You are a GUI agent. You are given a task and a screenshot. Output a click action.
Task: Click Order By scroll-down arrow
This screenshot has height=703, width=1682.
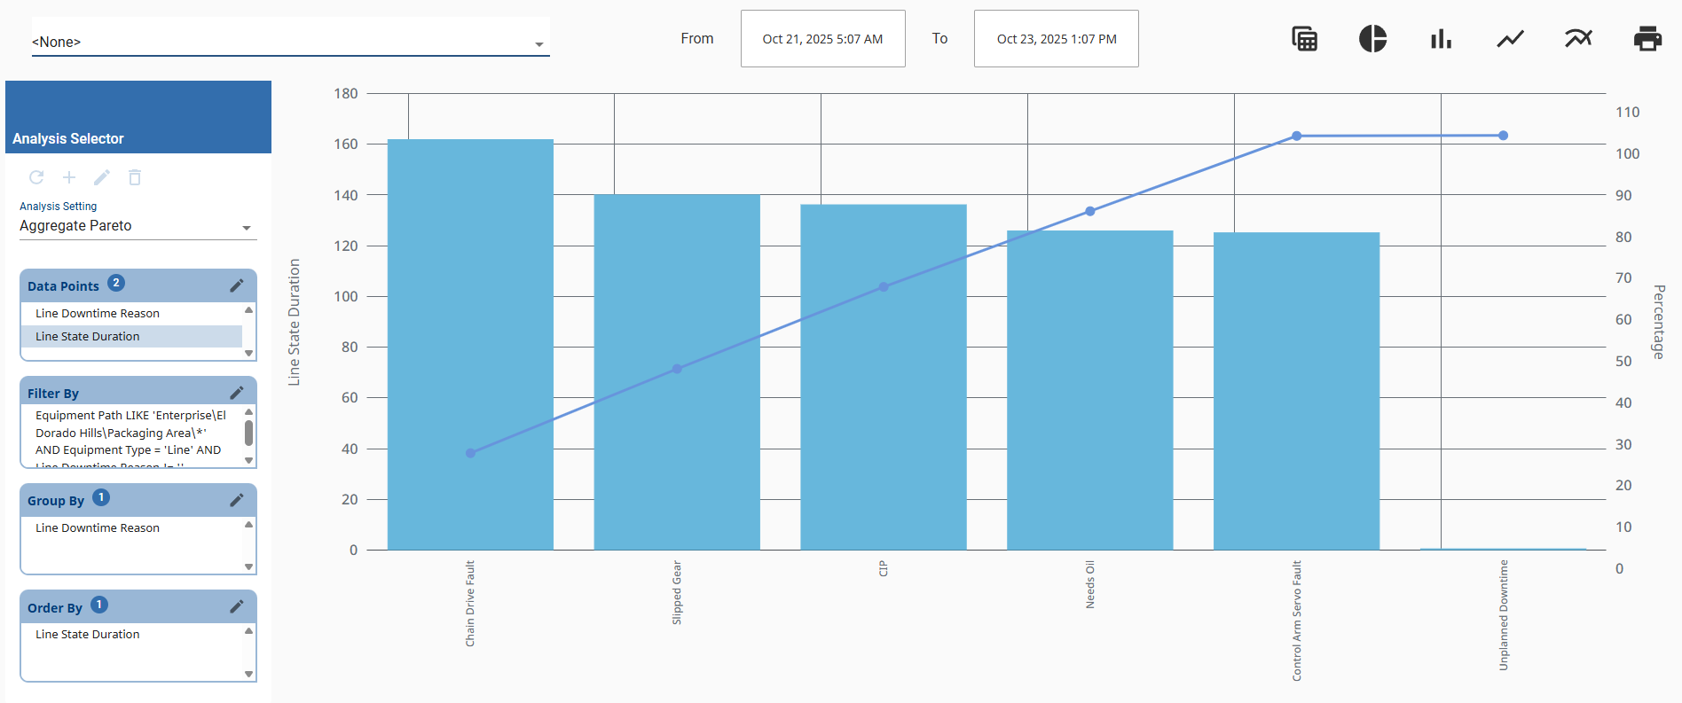[x=249, y=674]
